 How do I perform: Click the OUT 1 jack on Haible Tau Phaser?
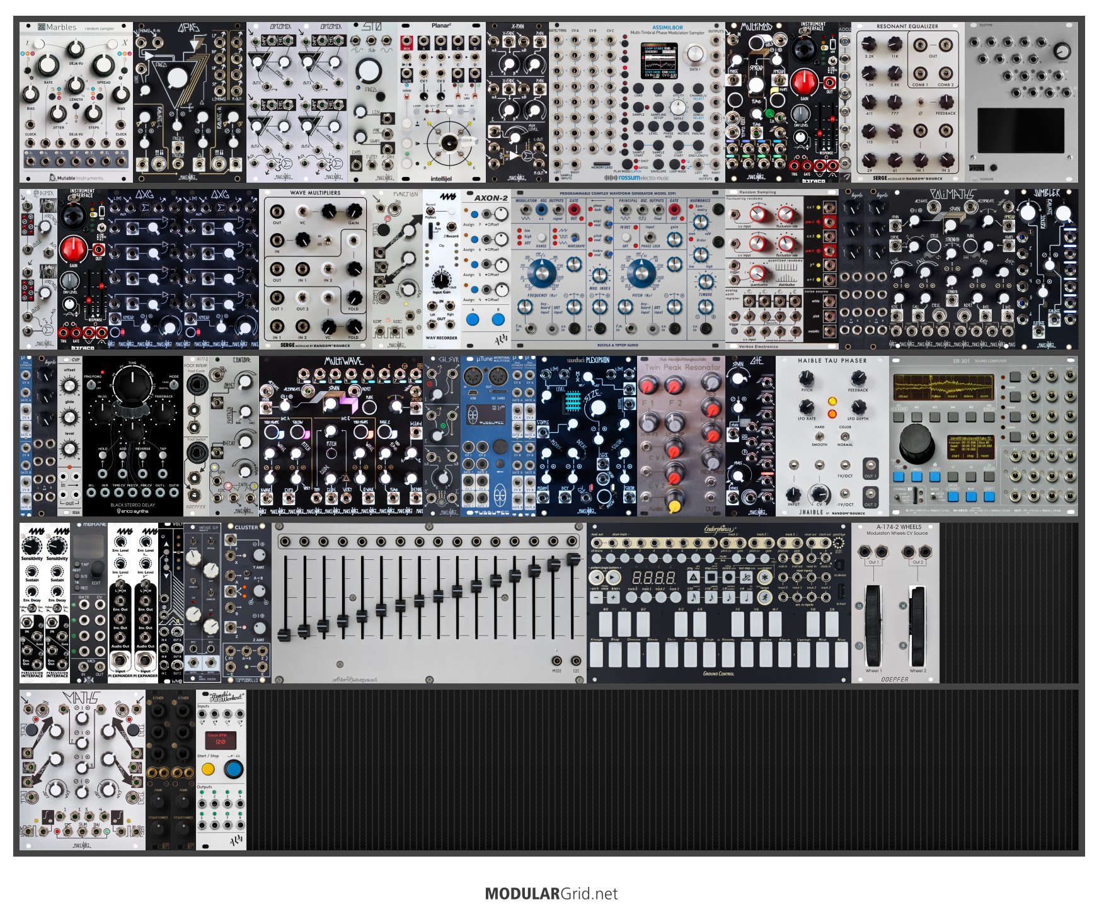pyautogui.click(x=870, y=465)
